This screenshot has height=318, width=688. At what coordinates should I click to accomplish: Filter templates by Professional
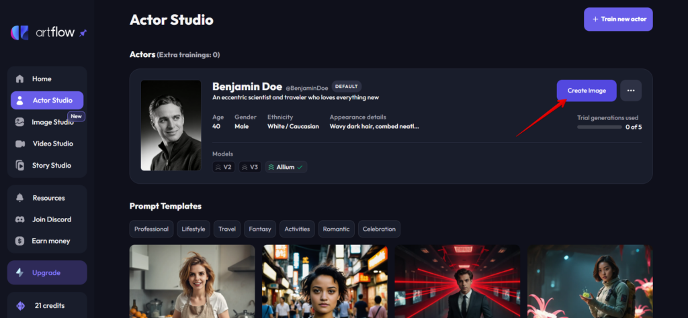pyautogui.click(x=151, y=229)
